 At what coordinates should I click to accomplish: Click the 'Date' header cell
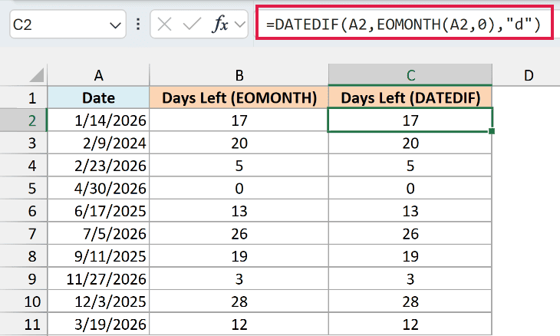98,97
